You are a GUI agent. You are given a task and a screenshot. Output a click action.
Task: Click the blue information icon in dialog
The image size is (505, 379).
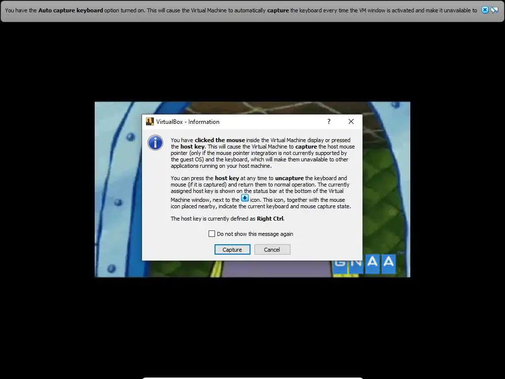(155, 143)
